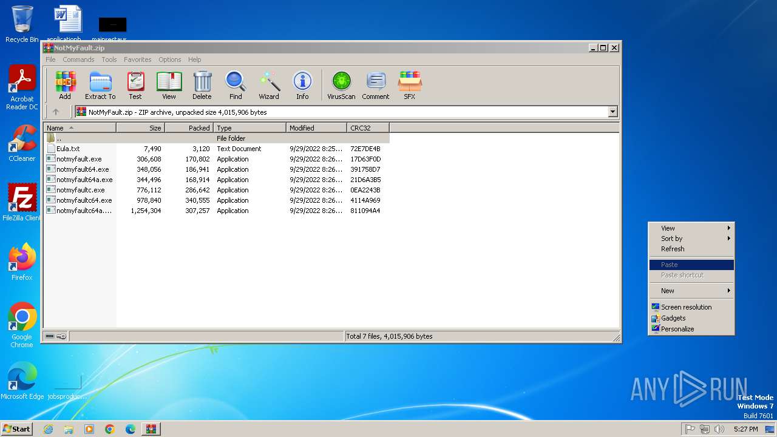Click the Add toolbar icon
The image size is (777, 437).
point(65,85)
